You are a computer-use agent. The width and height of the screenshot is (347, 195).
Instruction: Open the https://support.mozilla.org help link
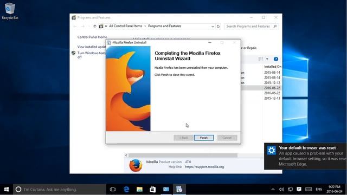(204, 167)
